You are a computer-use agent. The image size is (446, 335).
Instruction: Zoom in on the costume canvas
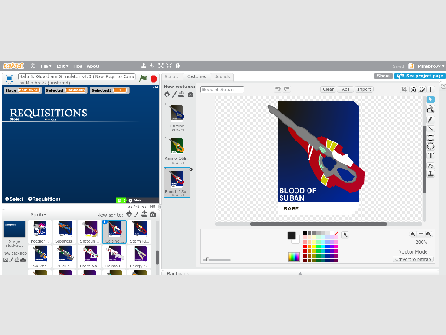point(429,234)
